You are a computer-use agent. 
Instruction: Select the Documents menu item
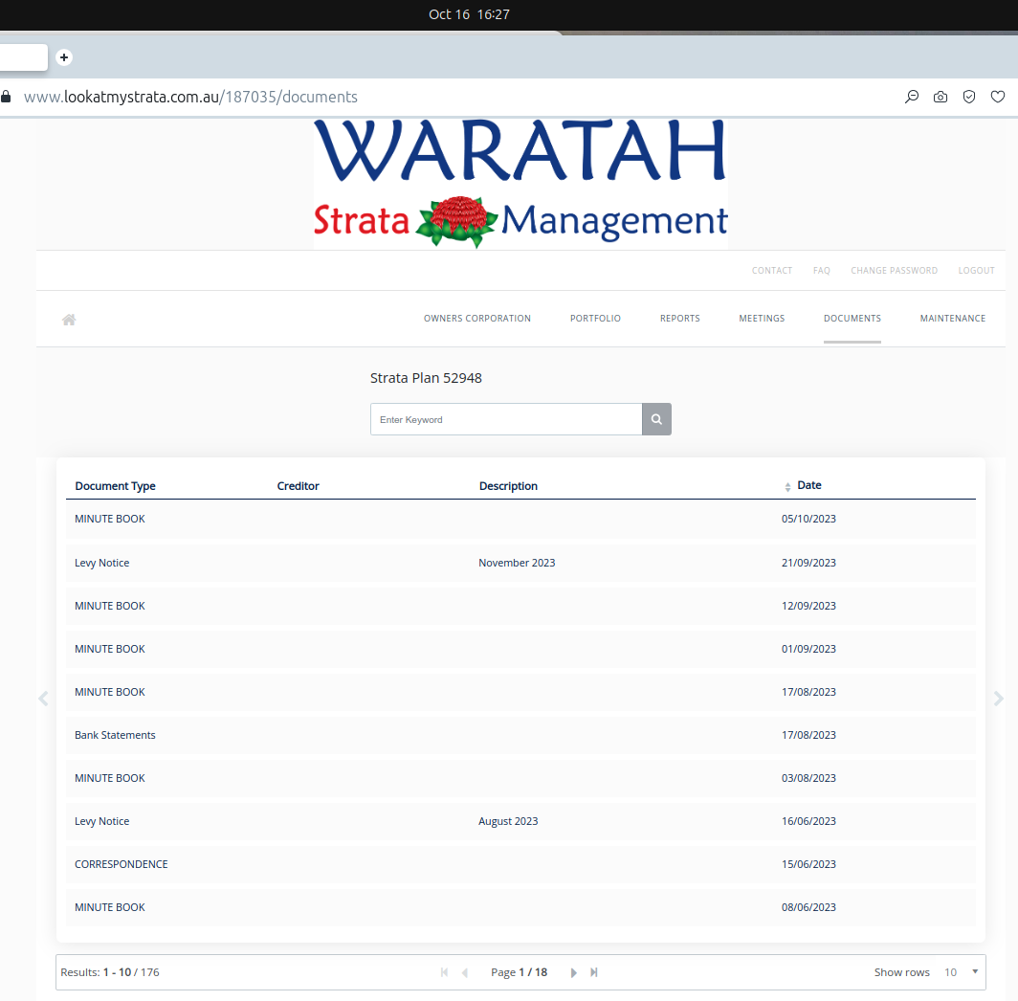coord(852,319)
